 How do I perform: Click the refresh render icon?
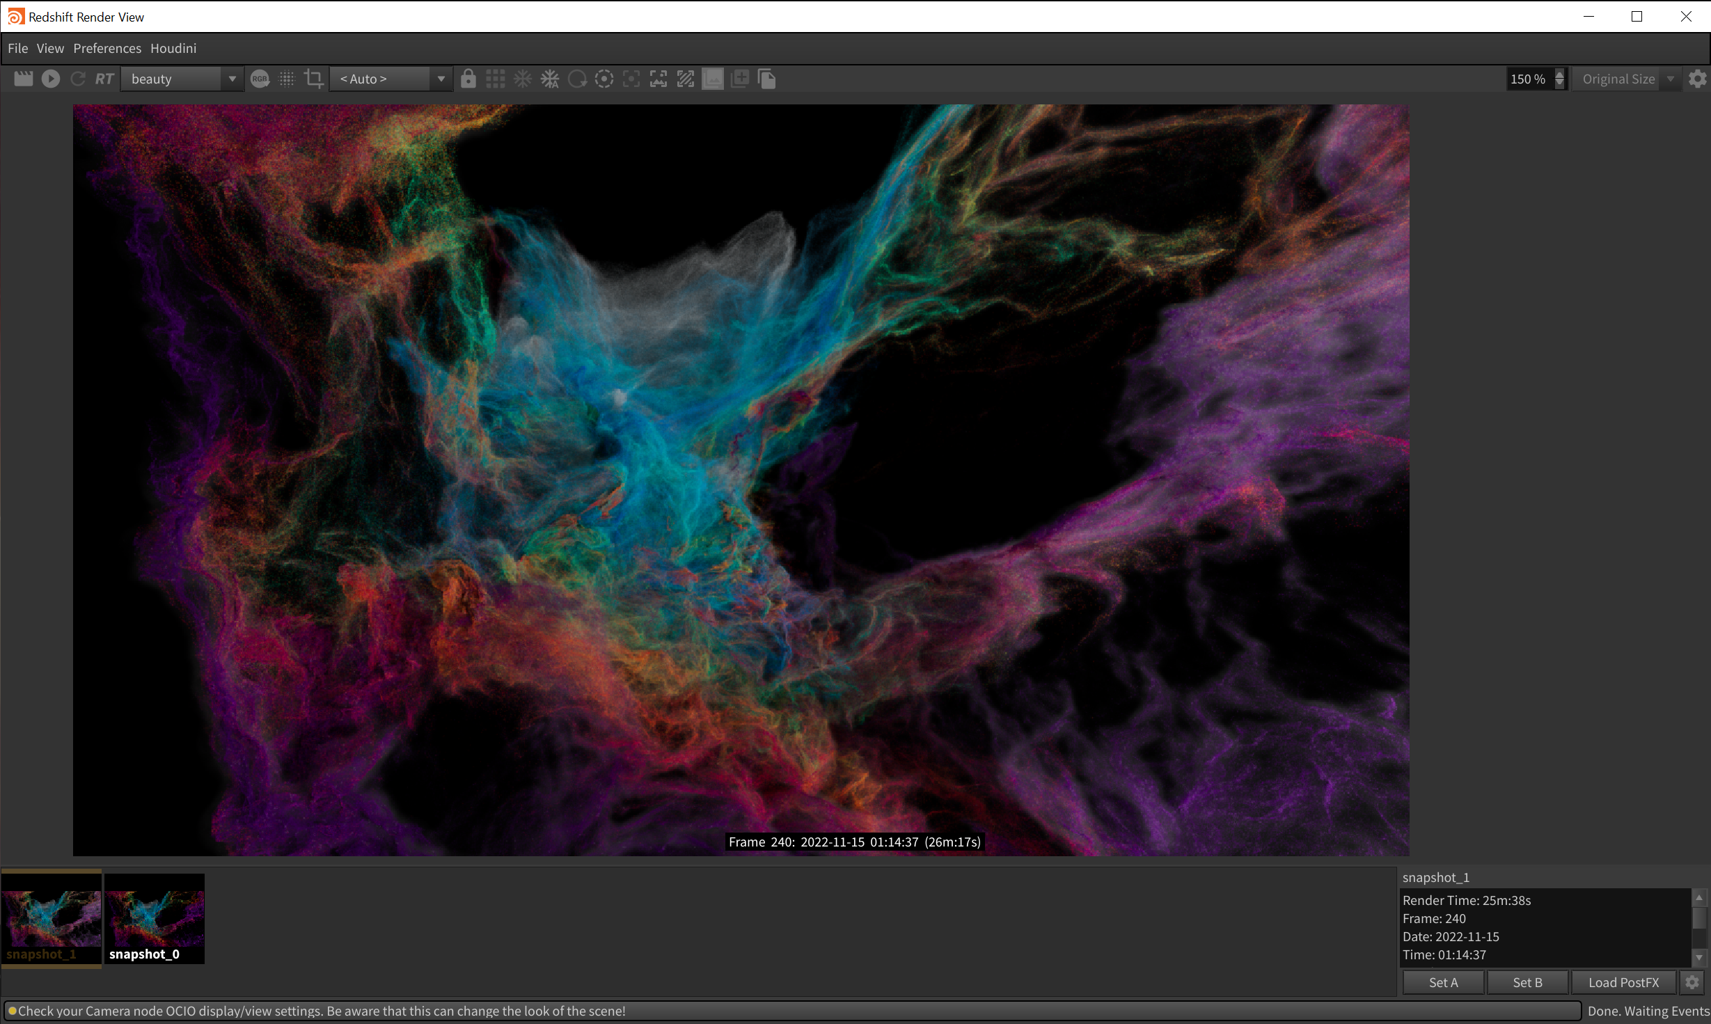(77, 79)
